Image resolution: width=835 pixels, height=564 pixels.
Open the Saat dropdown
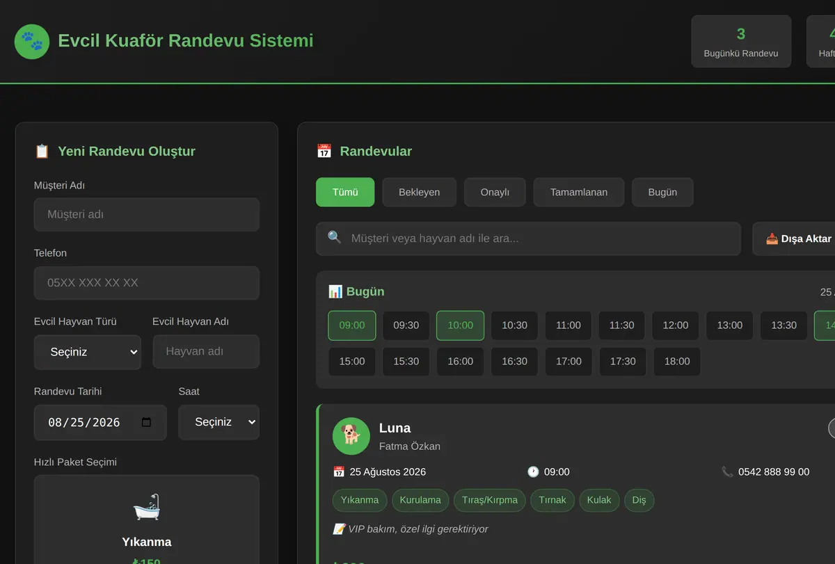click(x=218, y=422)
